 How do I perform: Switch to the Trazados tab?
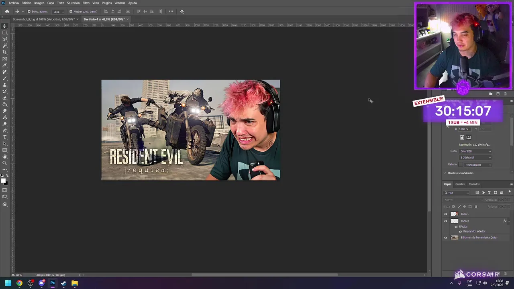click(474, 184)
